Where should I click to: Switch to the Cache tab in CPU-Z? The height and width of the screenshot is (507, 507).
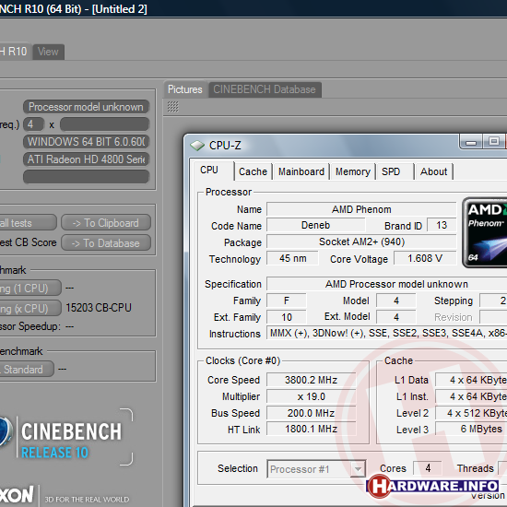pos(253,171)
